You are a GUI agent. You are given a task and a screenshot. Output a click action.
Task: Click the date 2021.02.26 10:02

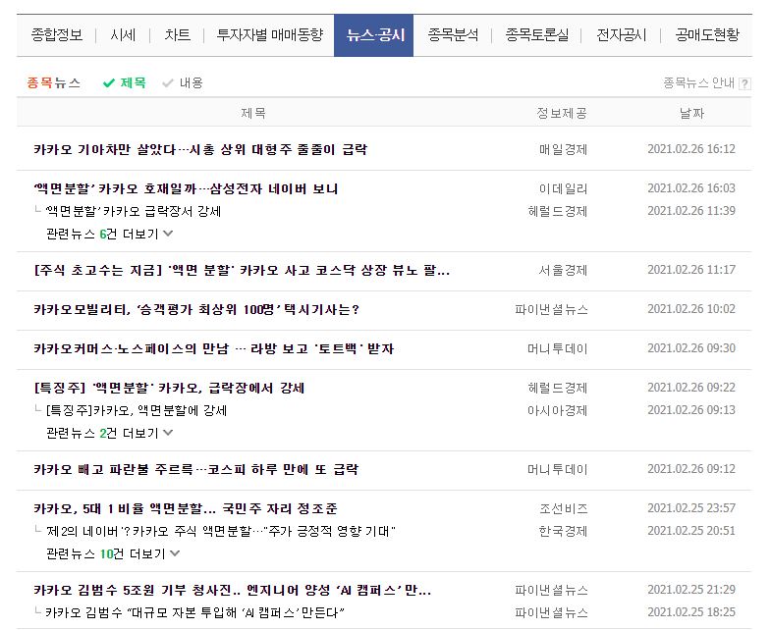click(x=691, y=309)
